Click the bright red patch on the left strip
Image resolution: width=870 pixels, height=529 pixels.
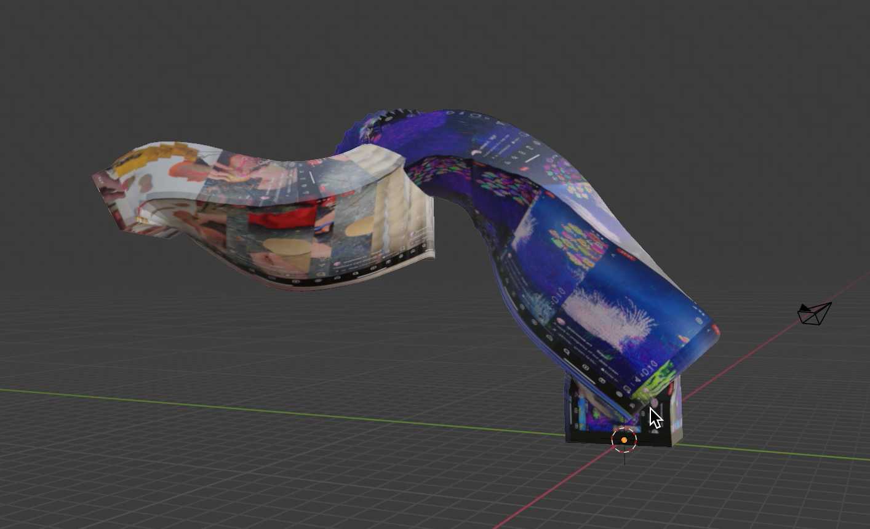(289, 217)
